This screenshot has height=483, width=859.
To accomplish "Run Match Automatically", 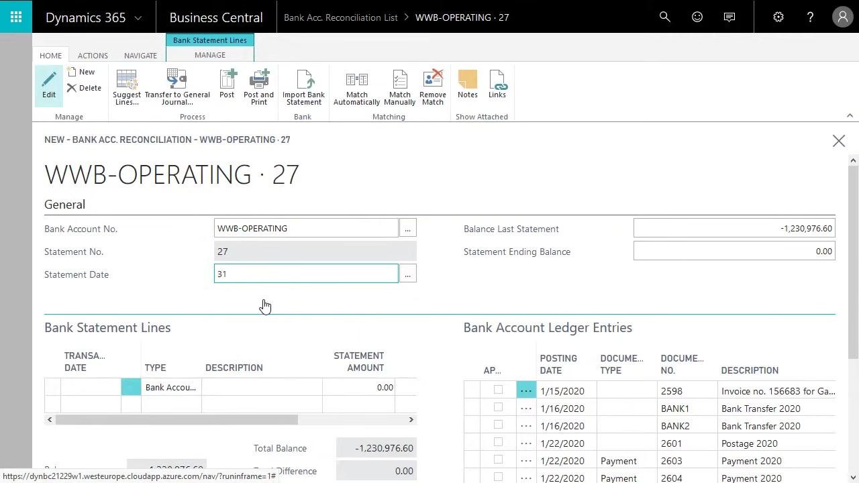I will point(356,87).
